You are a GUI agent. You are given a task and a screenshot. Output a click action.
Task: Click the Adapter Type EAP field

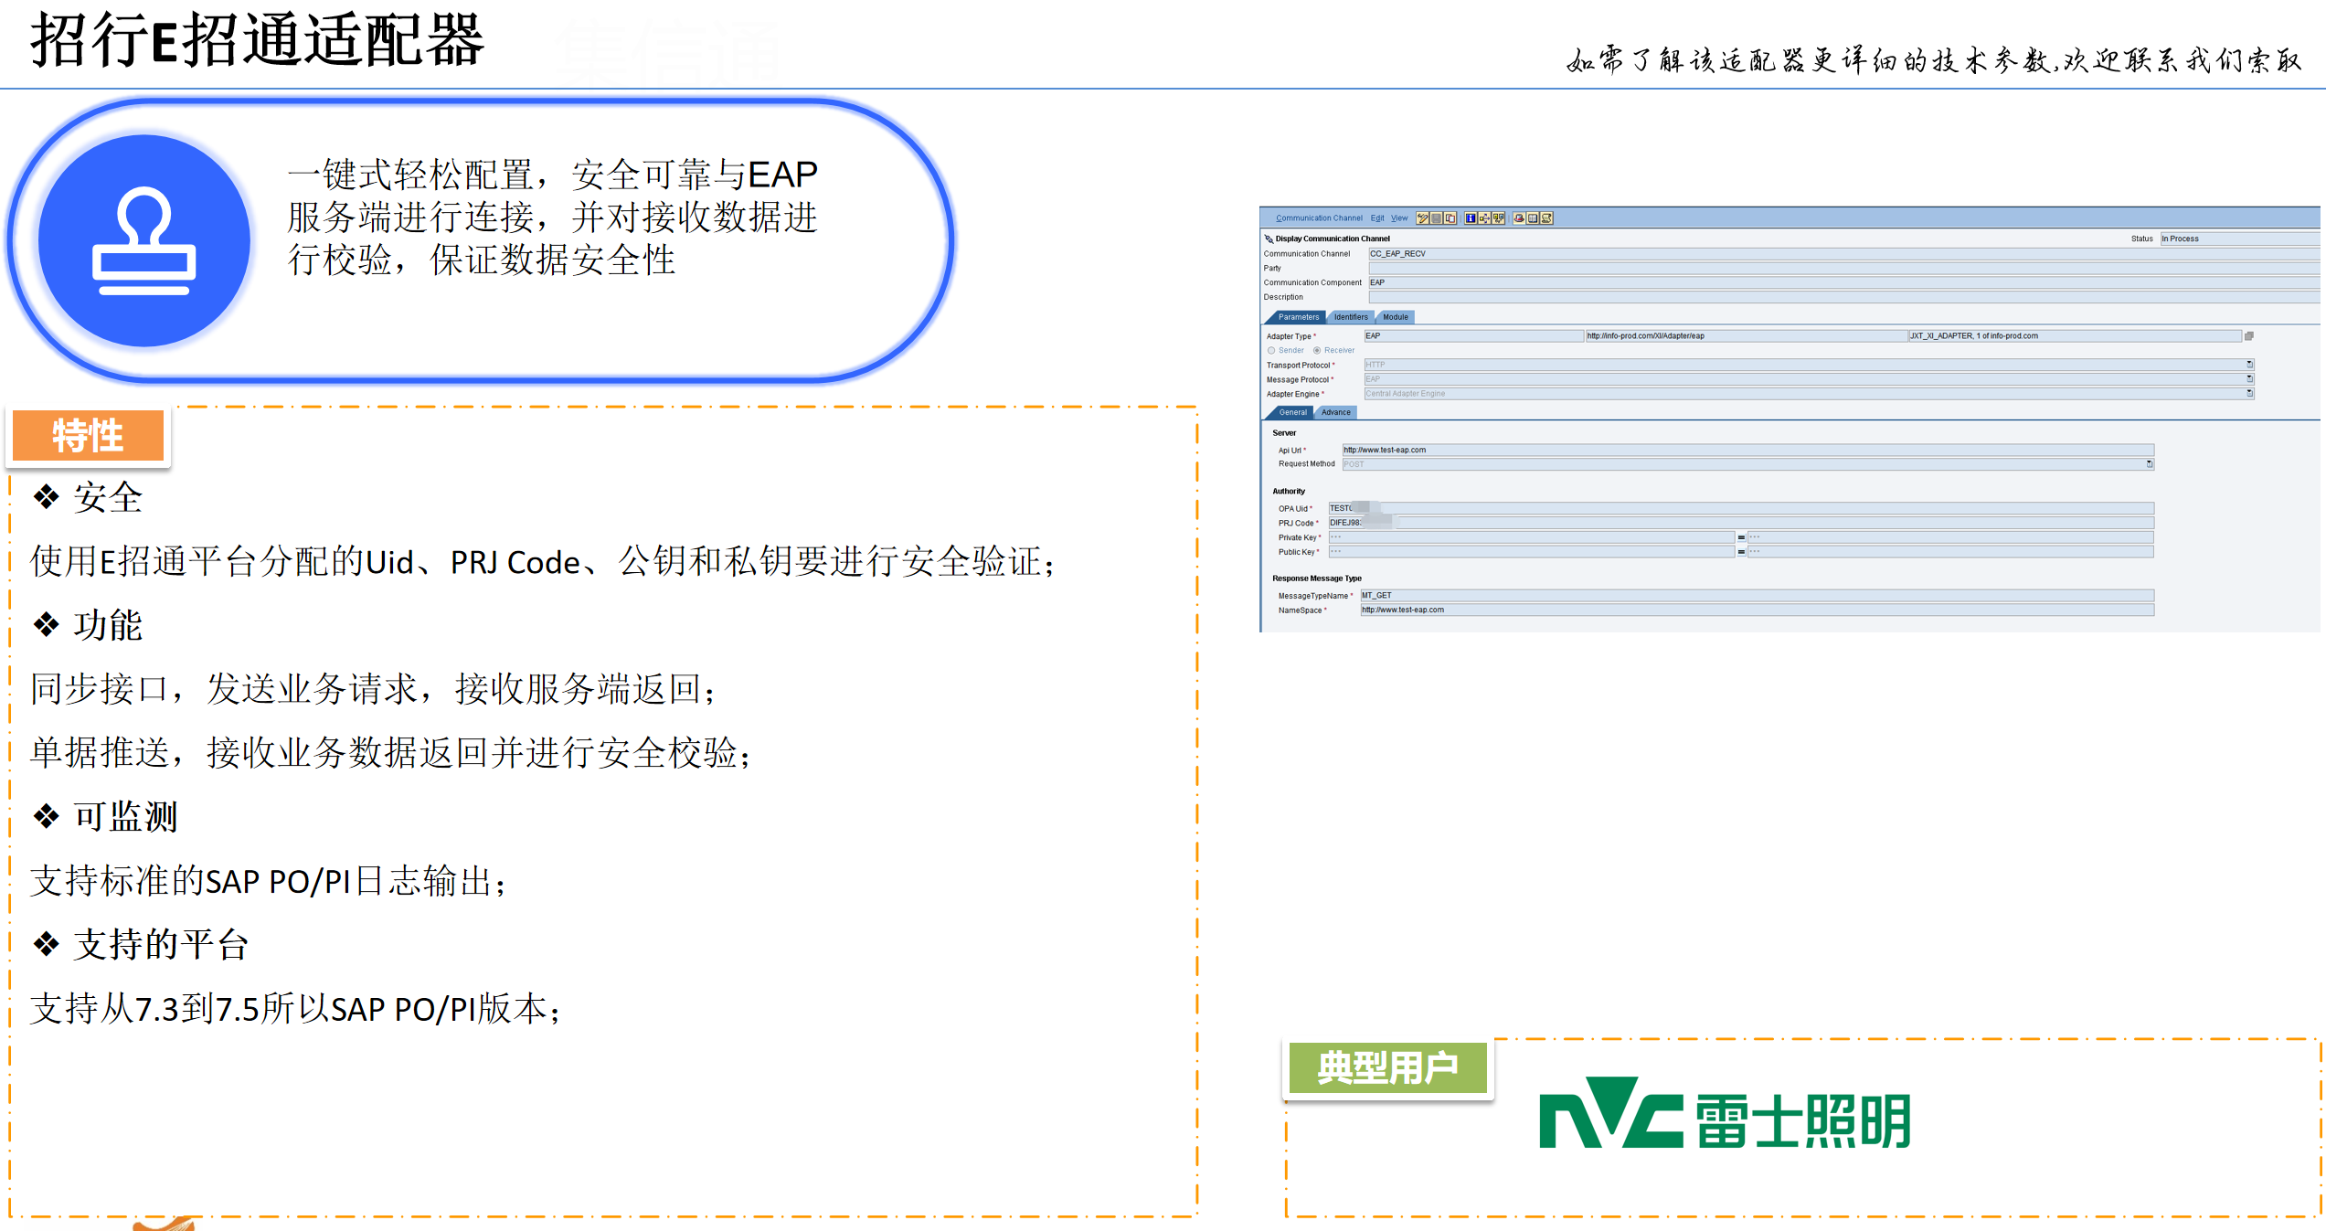(1473, 336)
